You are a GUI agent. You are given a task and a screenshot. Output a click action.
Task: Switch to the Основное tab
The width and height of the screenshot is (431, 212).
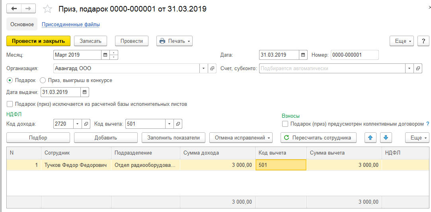(22, 25)
